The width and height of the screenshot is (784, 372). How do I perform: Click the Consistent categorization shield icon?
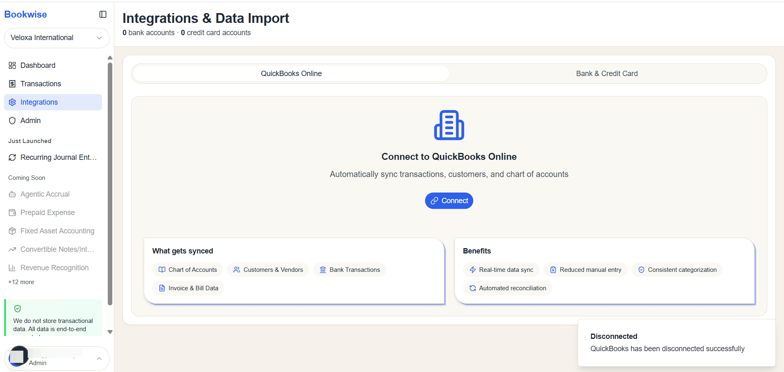click(x=641, y=270)
